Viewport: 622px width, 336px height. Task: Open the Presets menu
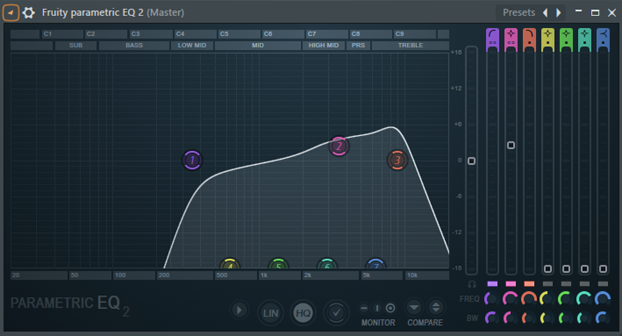tap(519, 12)
